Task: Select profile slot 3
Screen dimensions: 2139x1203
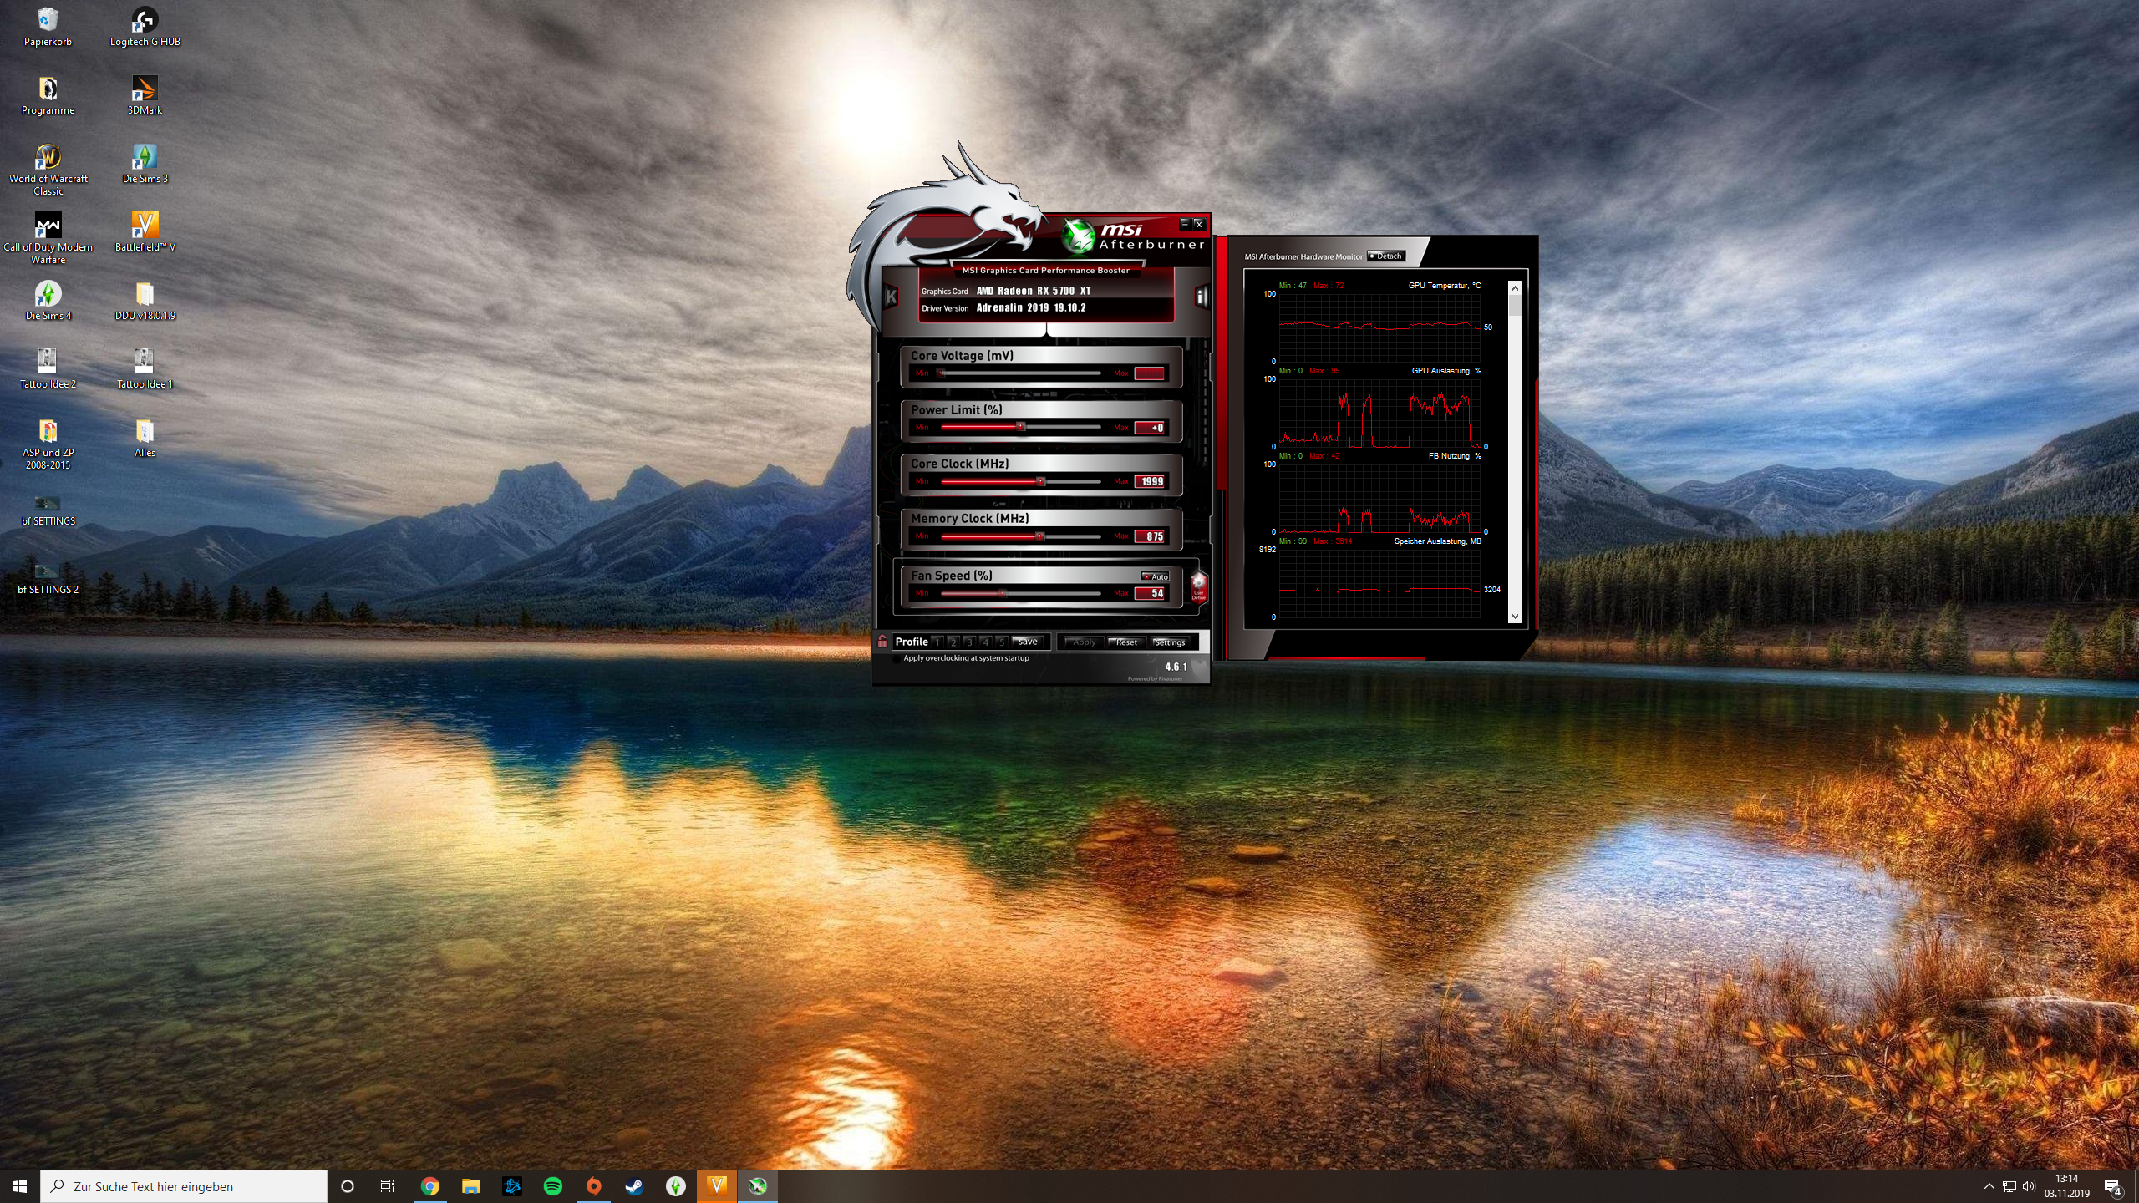Action: click(x=969, y=642)
